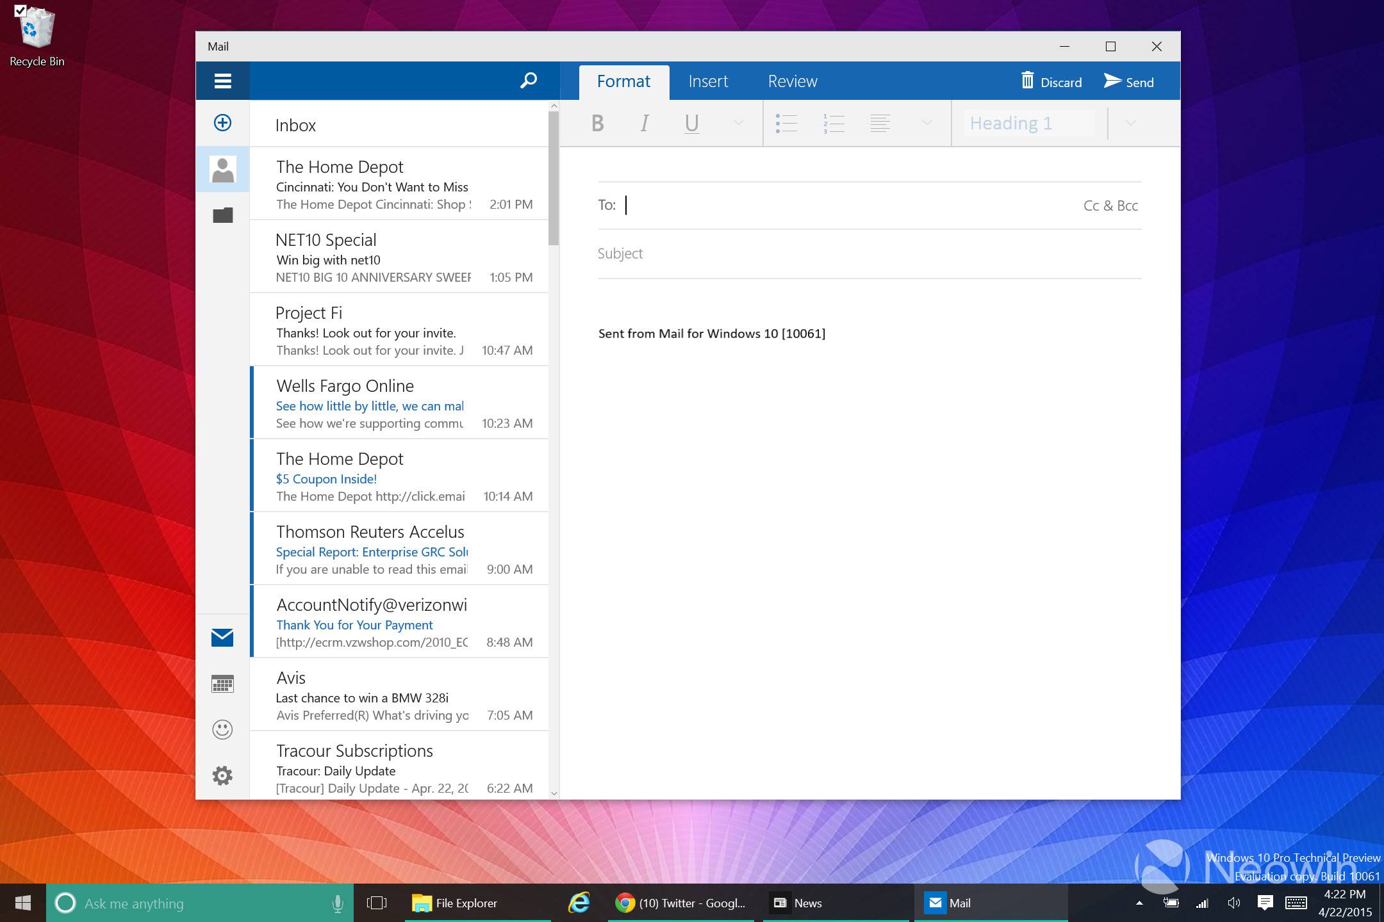Toggle the Recycle Bin selection checkbox
Viewport: 1384px width, 922px height.
(20, 10)
